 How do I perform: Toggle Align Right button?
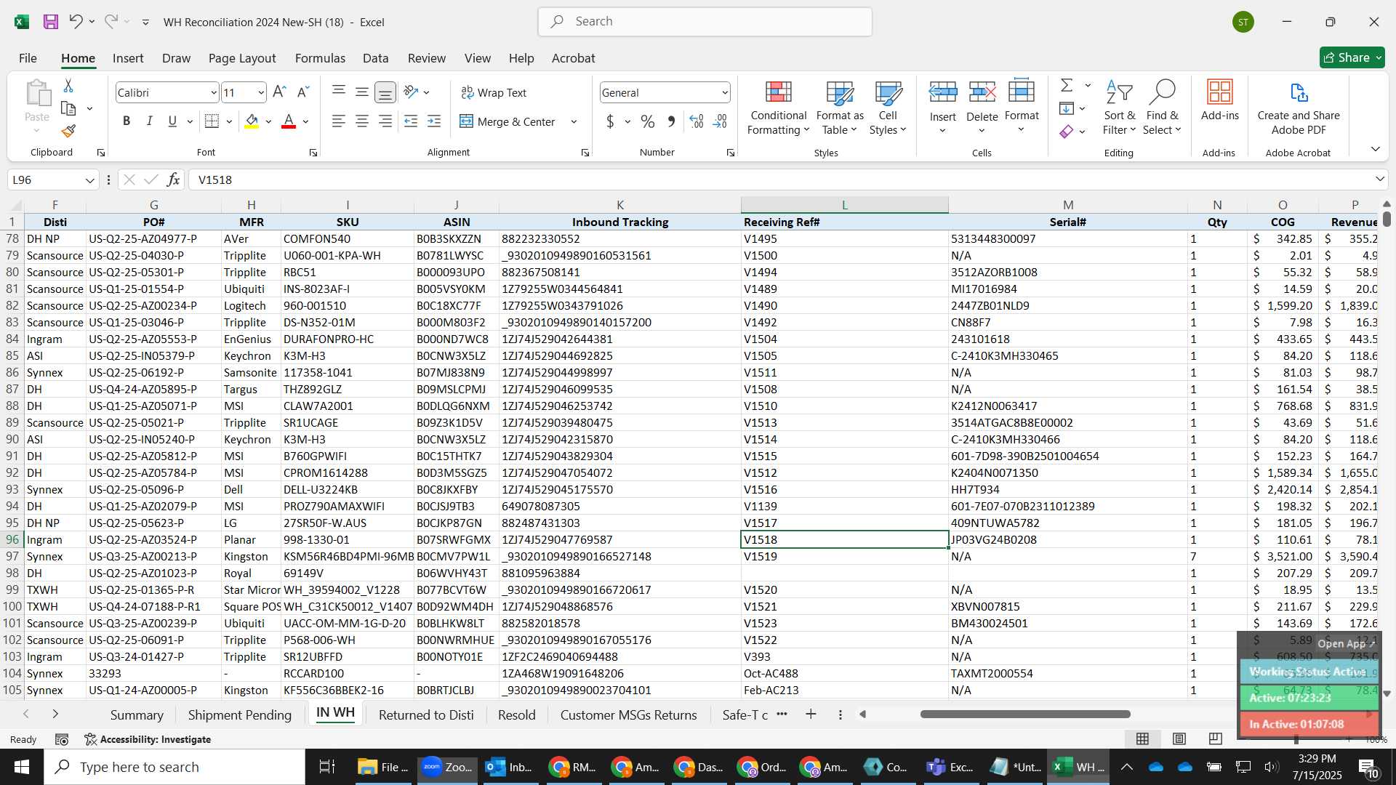coord(385,121)
